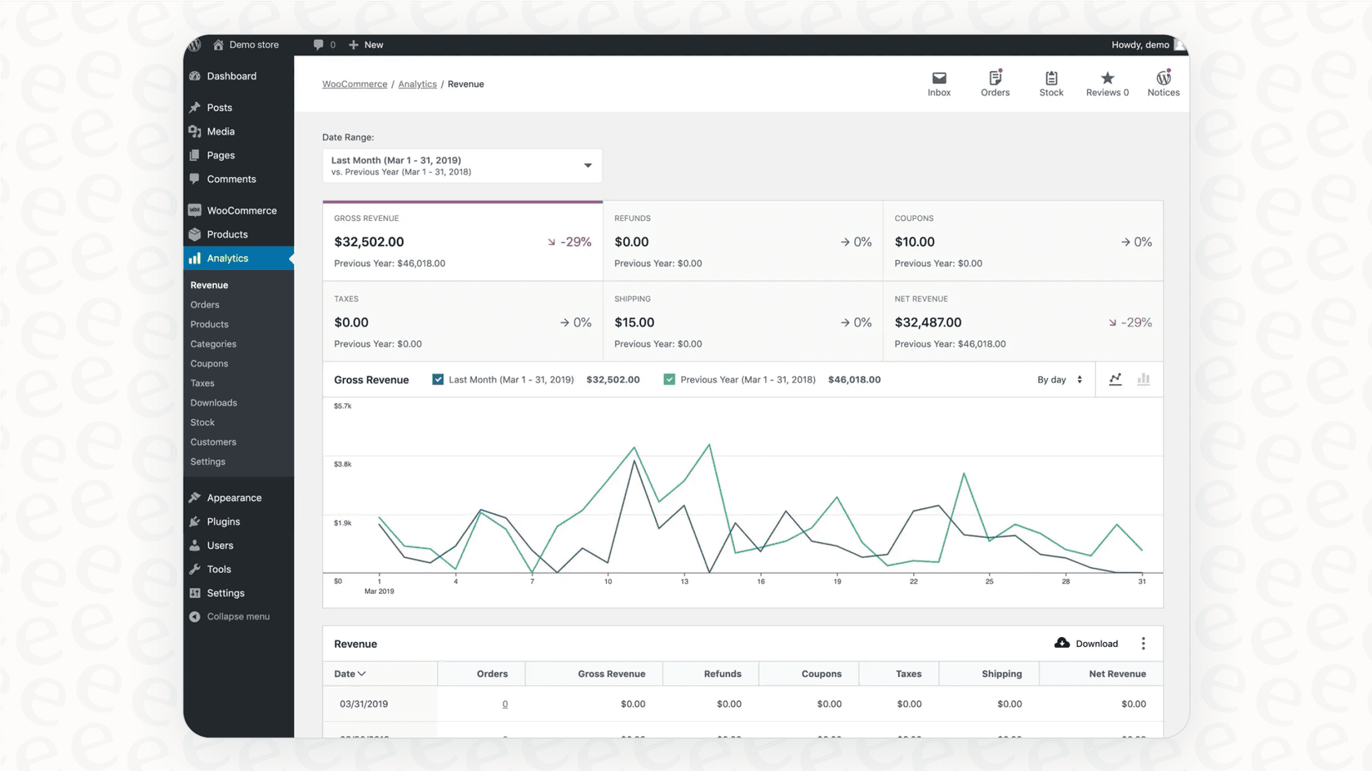1372x771 pixels.
Task: Uncheck the Last Month data series
Action: pos(438,379)
